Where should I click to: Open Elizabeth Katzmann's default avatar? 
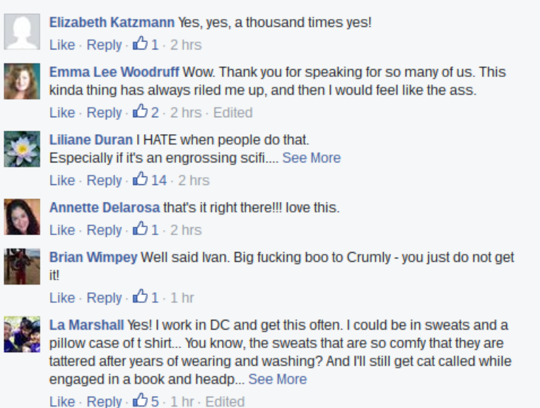click(x=22, y=32)
